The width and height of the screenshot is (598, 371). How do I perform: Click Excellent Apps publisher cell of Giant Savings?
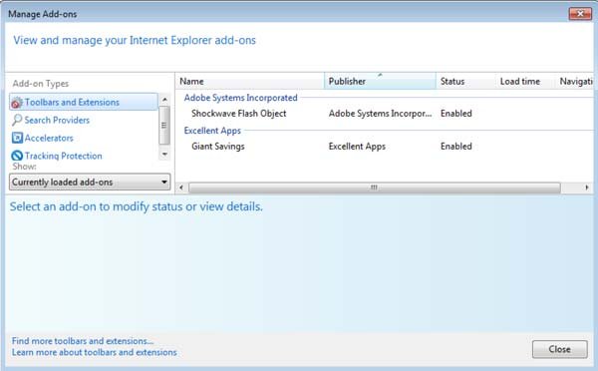click(x=357, y=147)
